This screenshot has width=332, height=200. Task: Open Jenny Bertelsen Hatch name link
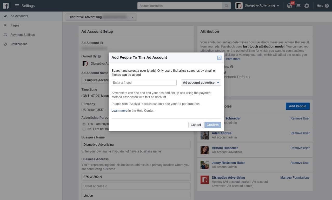click(229, 163)
